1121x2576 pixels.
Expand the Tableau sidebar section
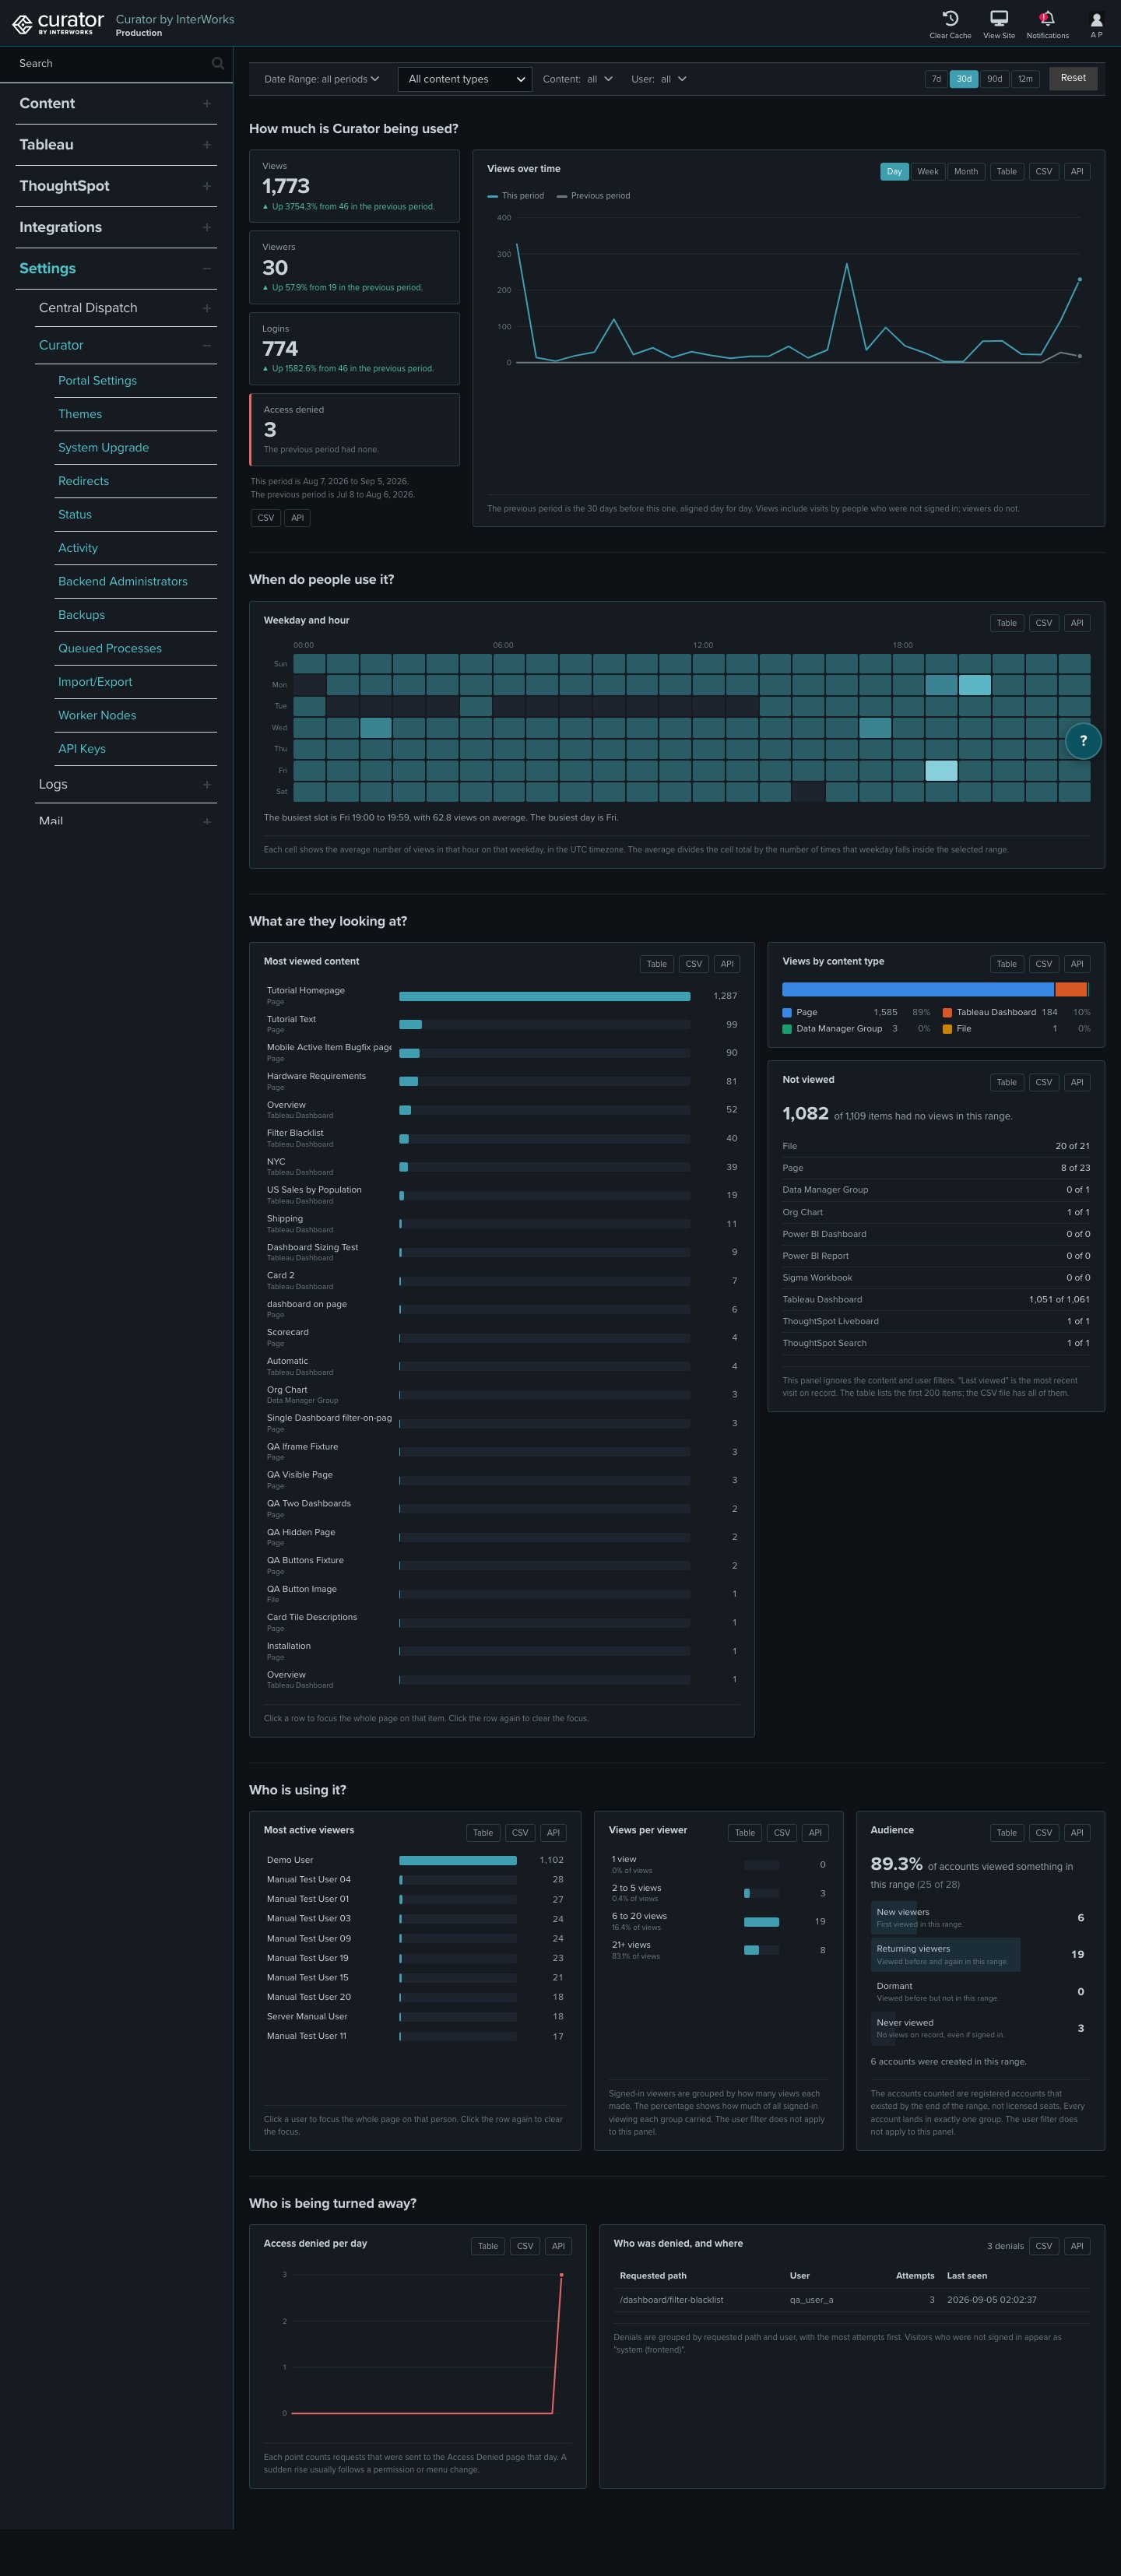116,145
